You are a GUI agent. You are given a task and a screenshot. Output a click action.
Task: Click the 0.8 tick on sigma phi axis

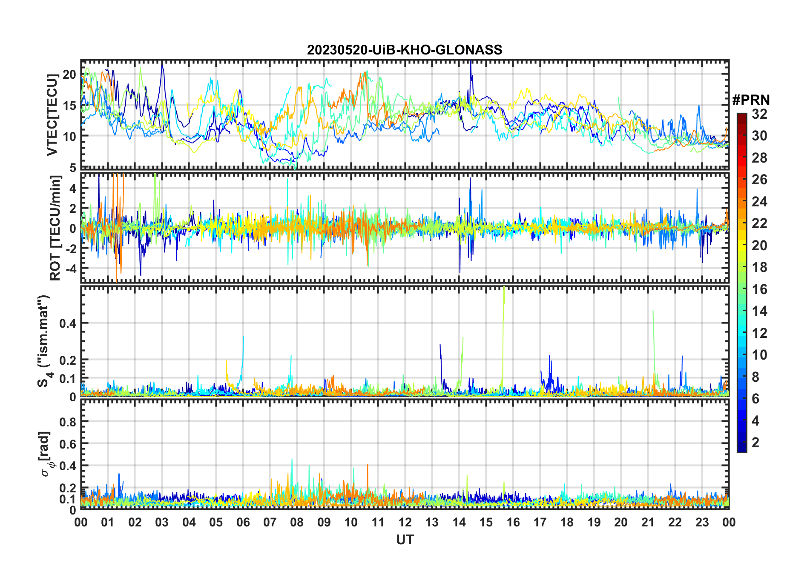pyautogui.click(x=68, y=422)
